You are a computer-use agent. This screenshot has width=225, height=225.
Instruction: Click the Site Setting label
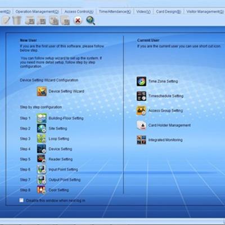point(58,128)
